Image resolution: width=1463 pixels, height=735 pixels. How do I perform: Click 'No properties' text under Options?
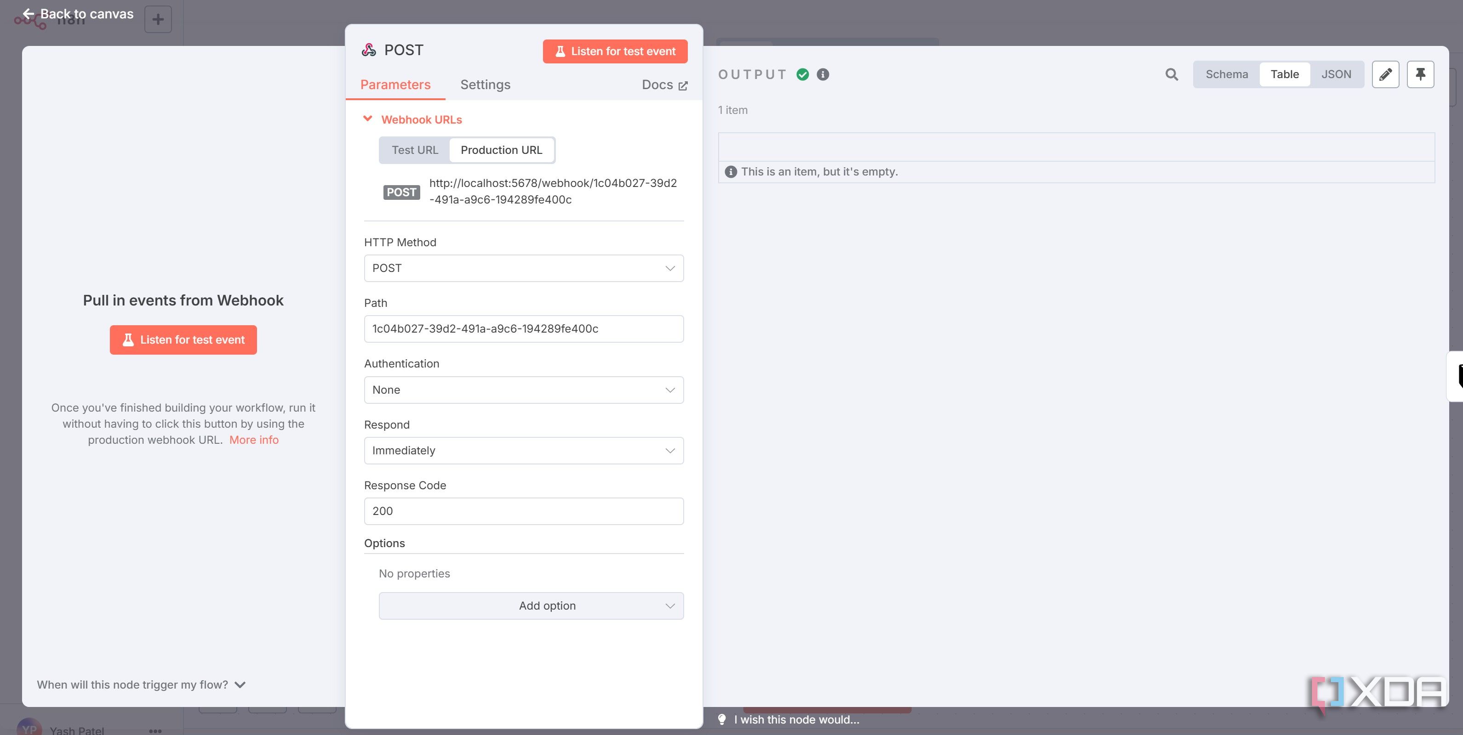pyautogui.click(x=414, y=573)
